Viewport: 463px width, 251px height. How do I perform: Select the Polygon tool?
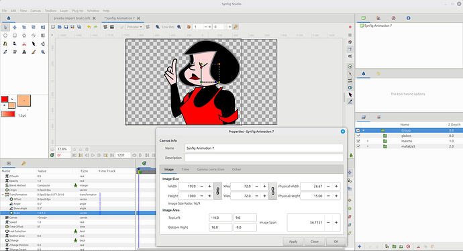(34, 36)
